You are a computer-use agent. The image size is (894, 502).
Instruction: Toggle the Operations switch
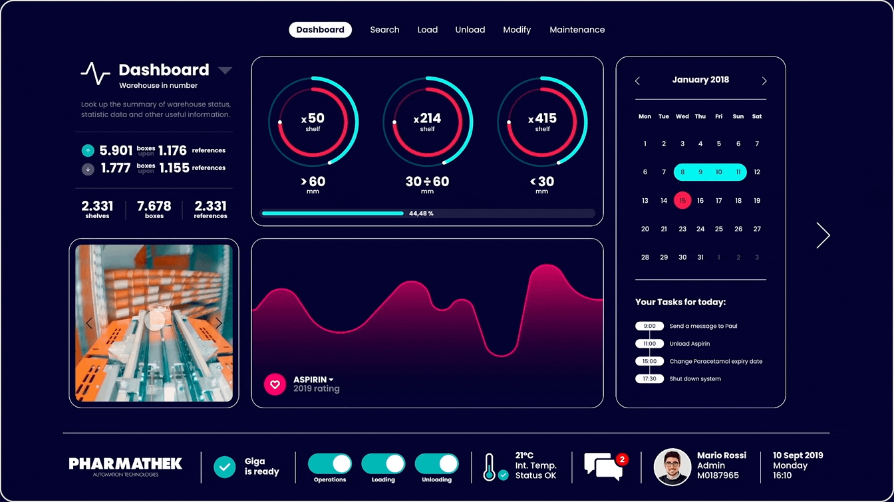click(x=330, y=463)
